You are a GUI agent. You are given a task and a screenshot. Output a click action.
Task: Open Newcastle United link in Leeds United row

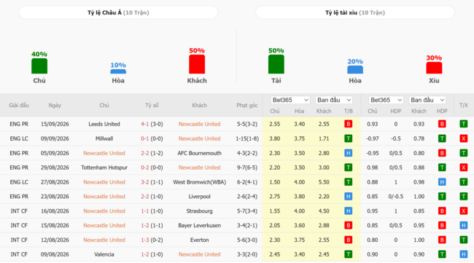[199, 124]
